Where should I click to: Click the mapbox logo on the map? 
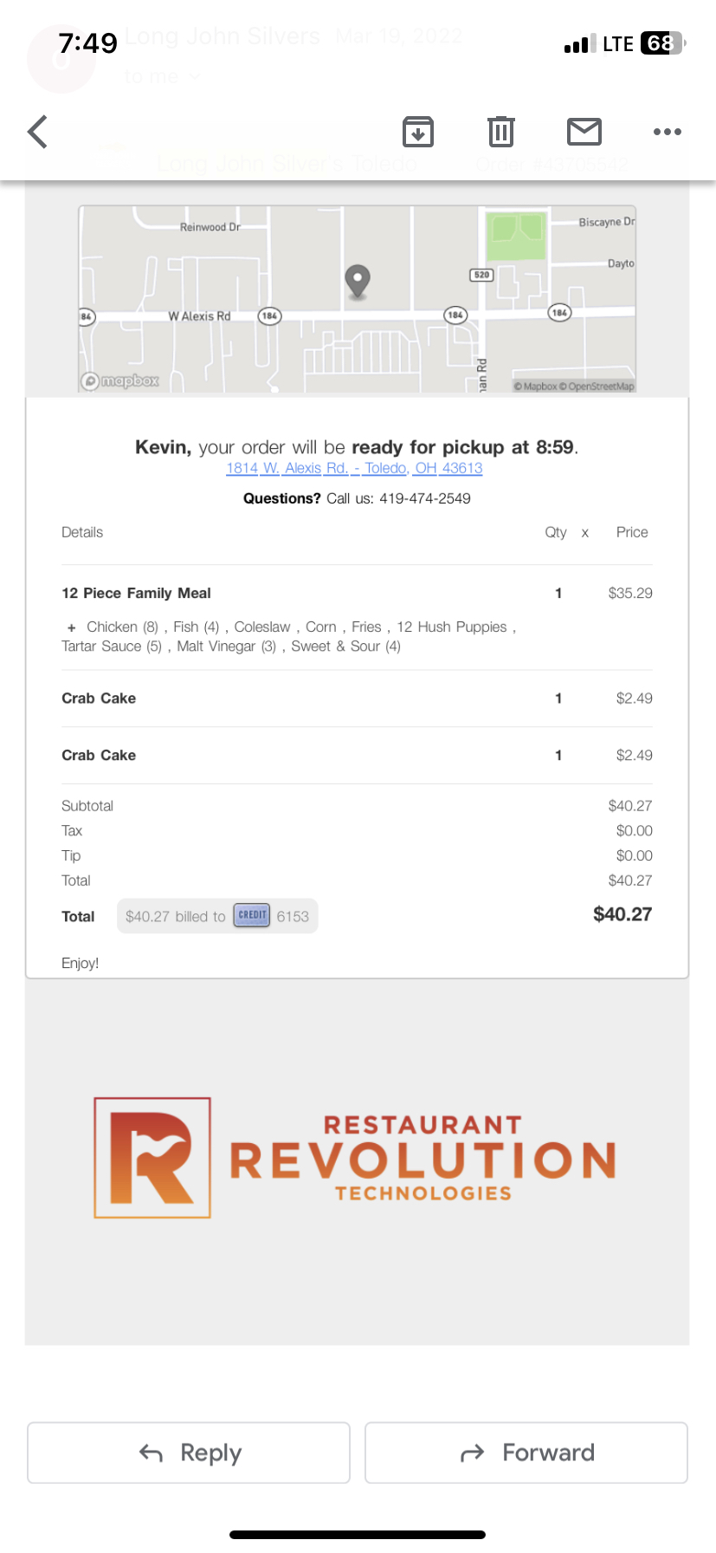point(120,381)
